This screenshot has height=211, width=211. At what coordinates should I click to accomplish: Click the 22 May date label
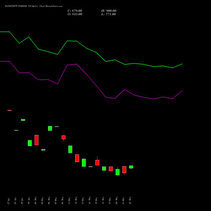tap(130, 201)
